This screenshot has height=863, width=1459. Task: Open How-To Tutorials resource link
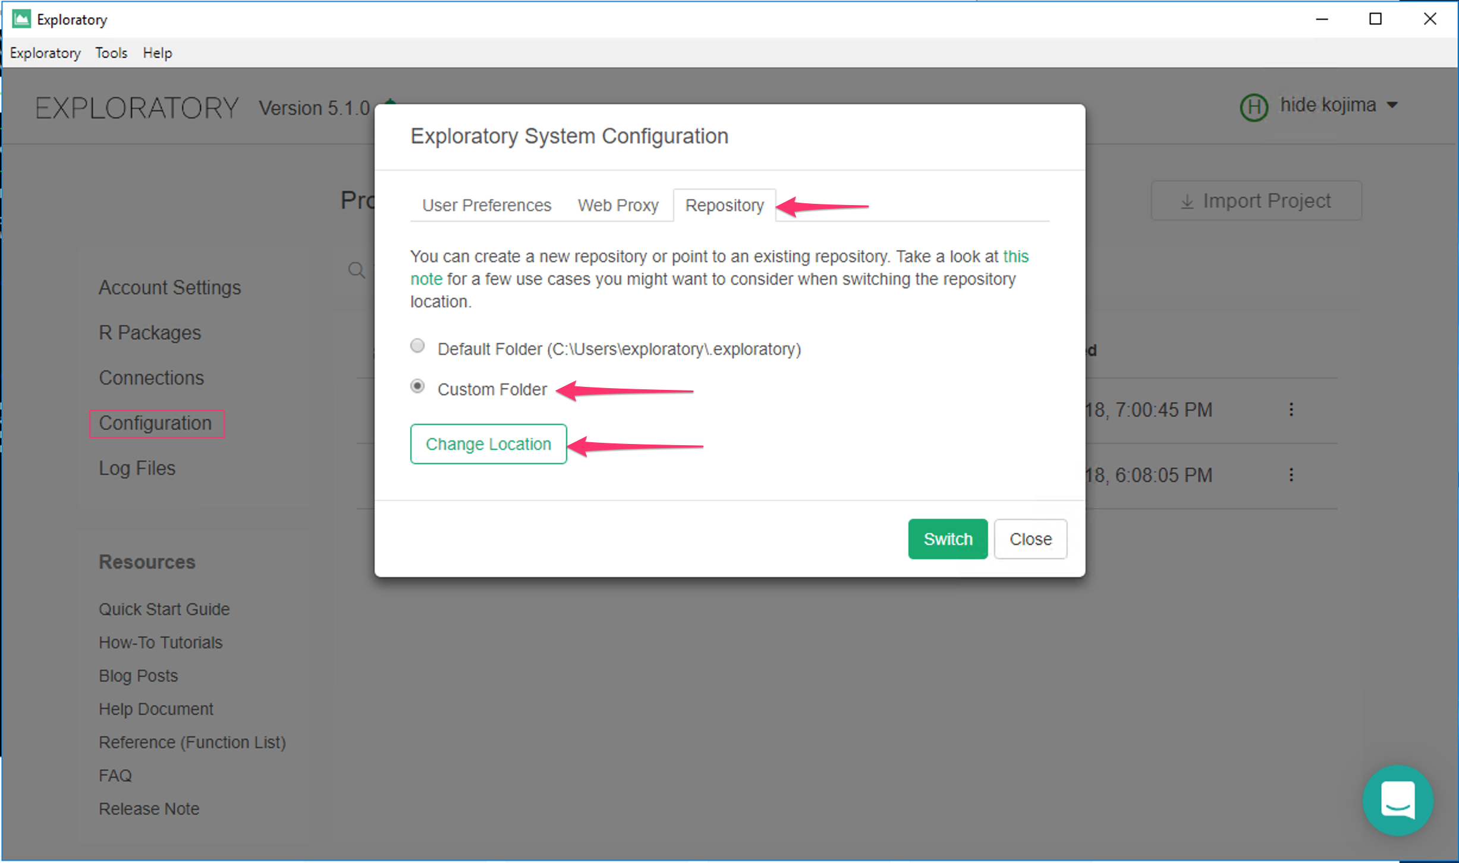pyautogui.click(x=161, y=642)
